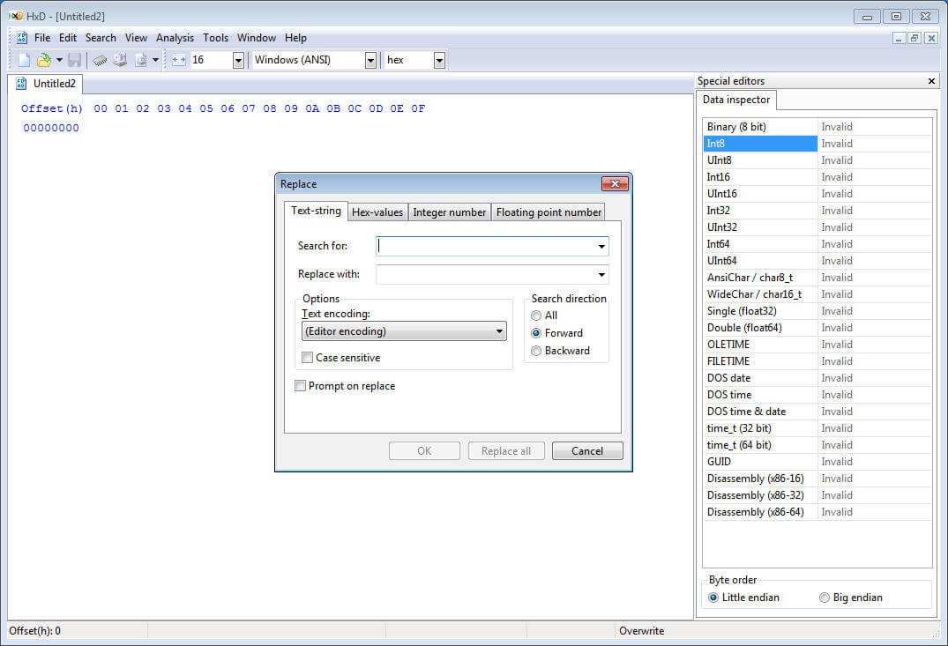Select the Backward search direction
This screenshot has width=948, height=646.
[536, 351]
